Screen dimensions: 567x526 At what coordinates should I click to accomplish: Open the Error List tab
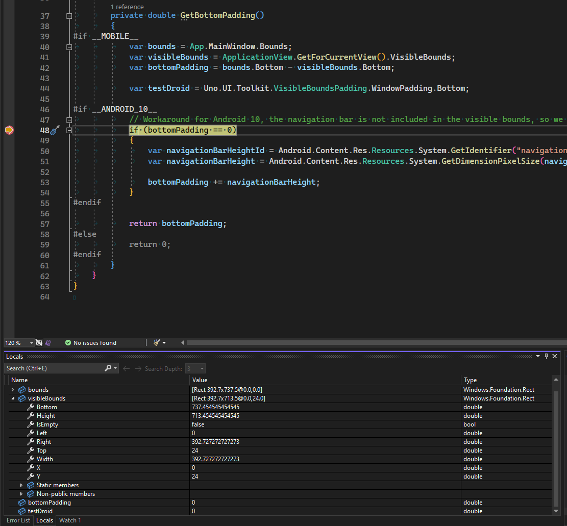18,520
